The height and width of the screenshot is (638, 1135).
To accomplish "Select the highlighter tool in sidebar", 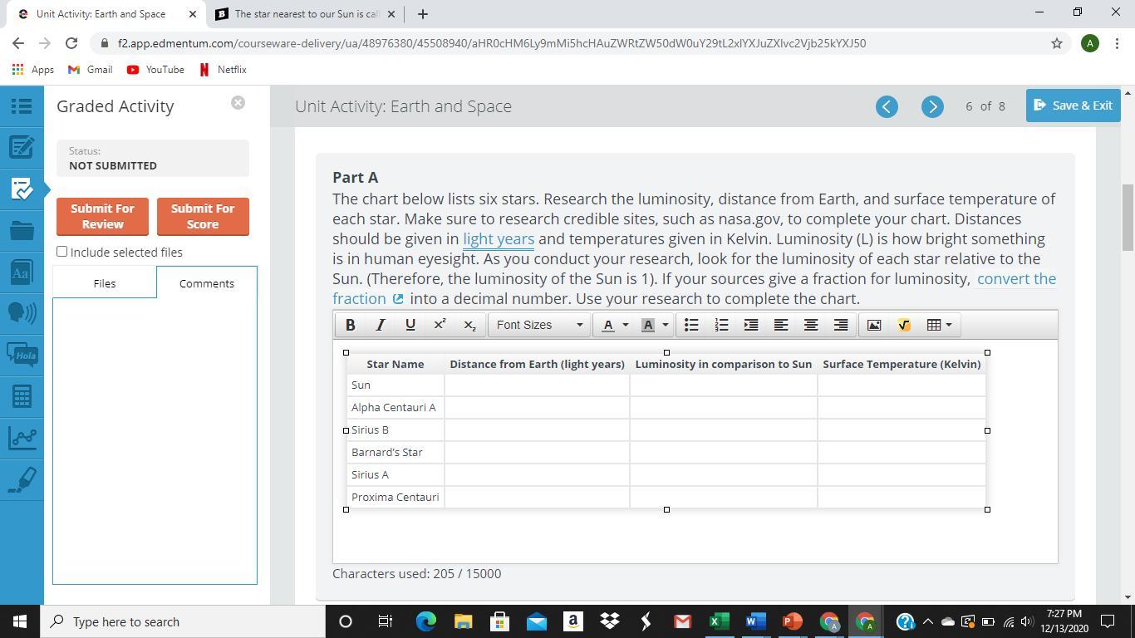I will tap(22, 479).
